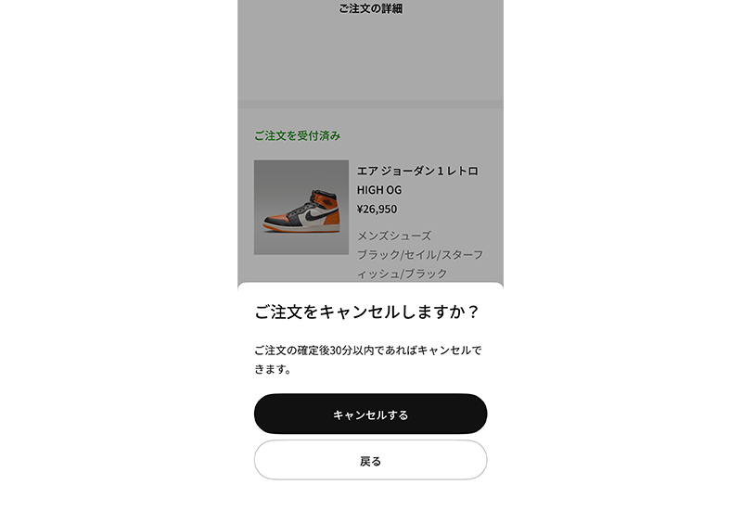Click the ご注文の詳細 page header title

(x=370, y=9)
